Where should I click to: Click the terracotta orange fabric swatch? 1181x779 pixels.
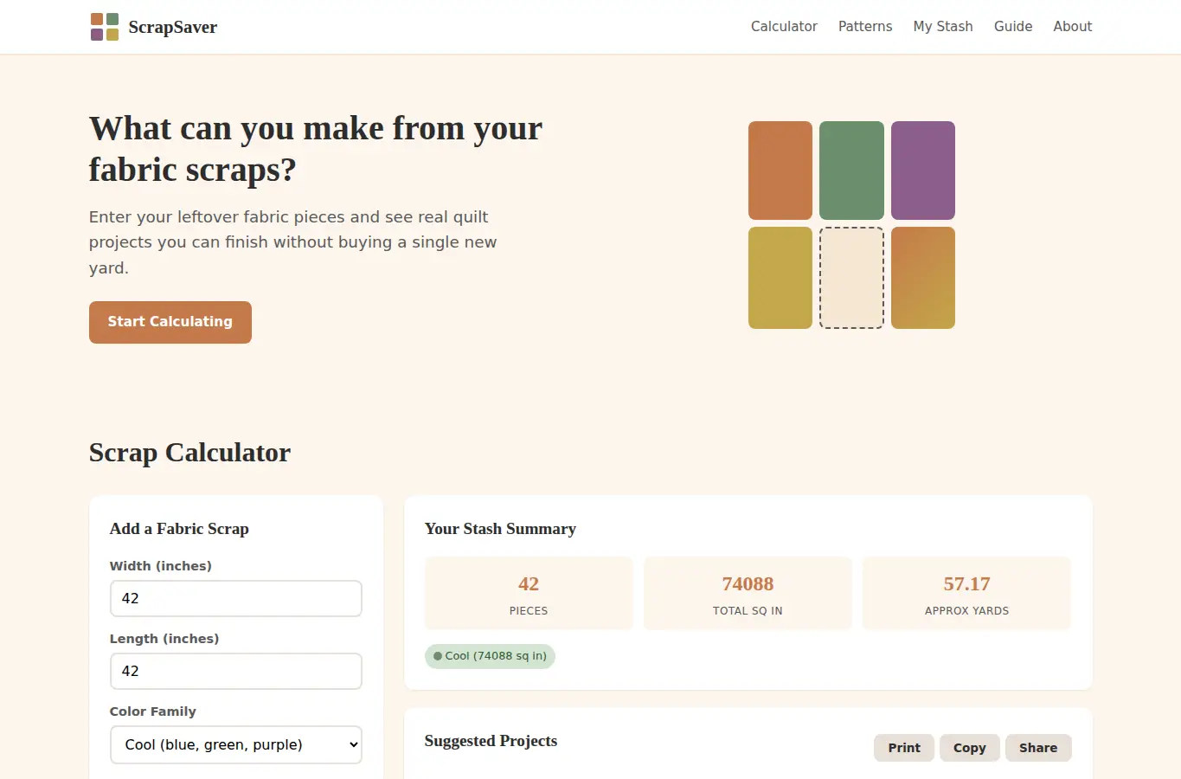click(x=780, y=171)
